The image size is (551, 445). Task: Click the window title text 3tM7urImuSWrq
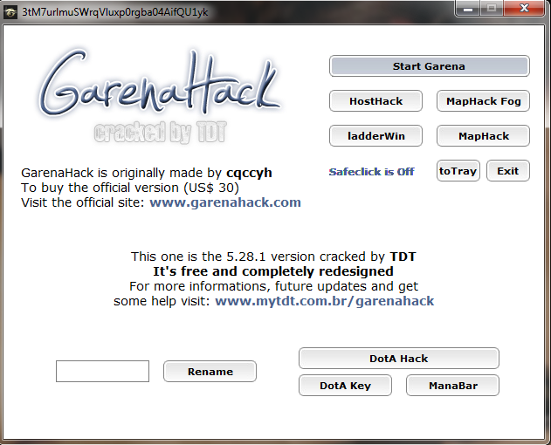click(x=115, y=12)
